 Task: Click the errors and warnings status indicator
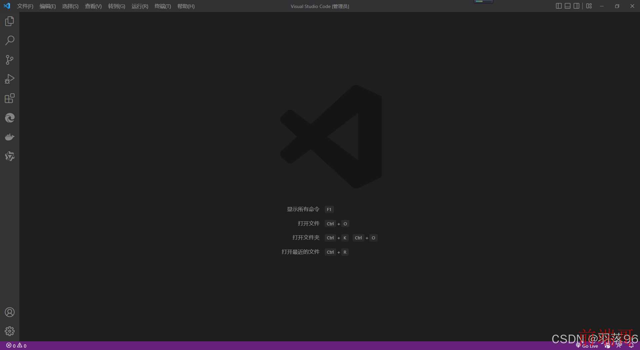[x=16, y=346]
